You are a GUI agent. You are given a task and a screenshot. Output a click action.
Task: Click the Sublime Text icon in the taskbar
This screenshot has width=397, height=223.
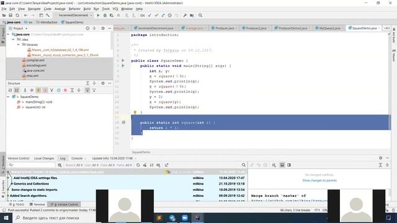tap(159, 217)
